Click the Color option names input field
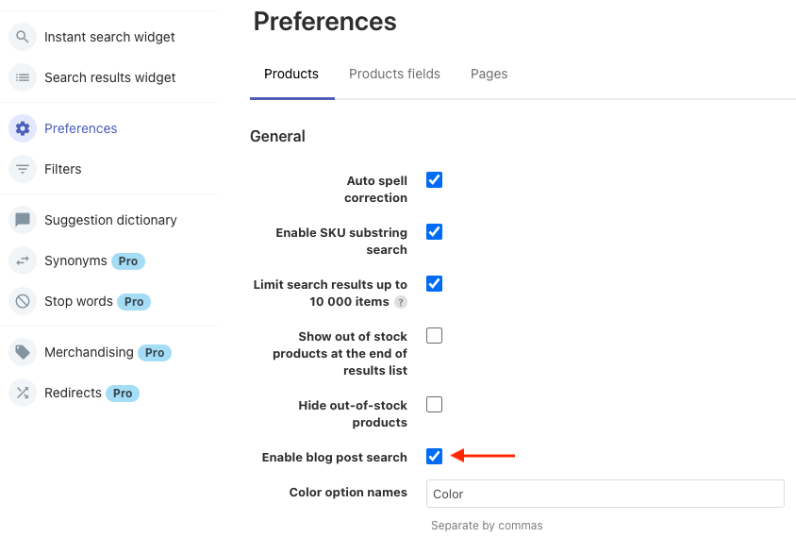Viewport: 796px width, 537px height. point(606,494)
